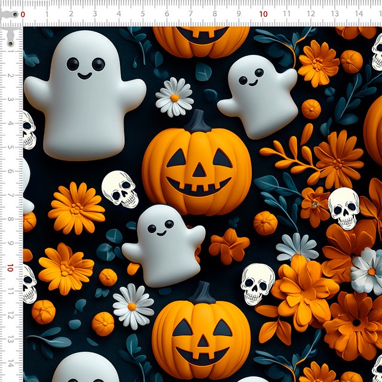Viewport: 382px width, 382px height.
Task: Click the red 10 on top ruler
Action: 263,14
